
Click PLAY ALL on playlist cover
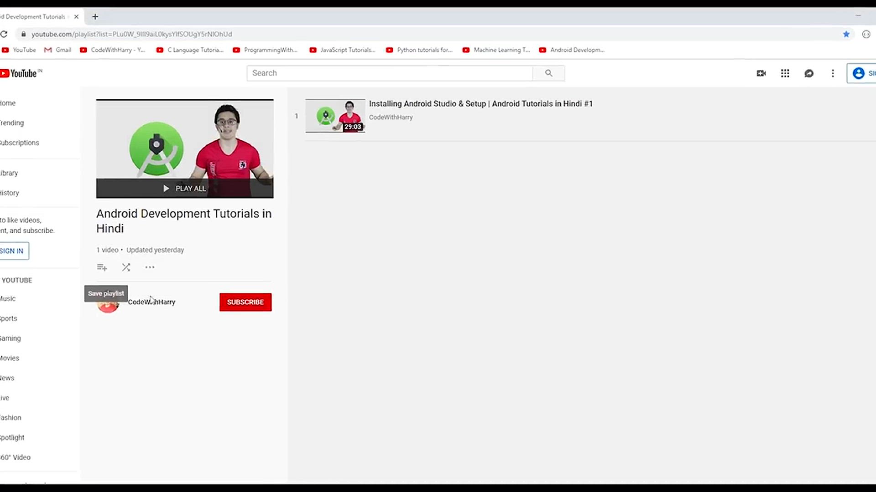point(185,188)
